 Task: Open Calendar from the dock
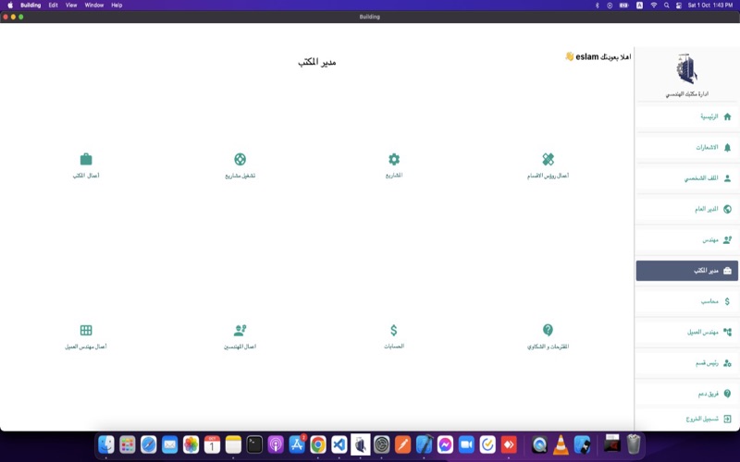[x=213, y=444]
